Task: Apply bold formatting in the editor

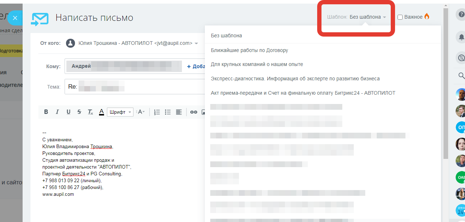Action: 46,112
